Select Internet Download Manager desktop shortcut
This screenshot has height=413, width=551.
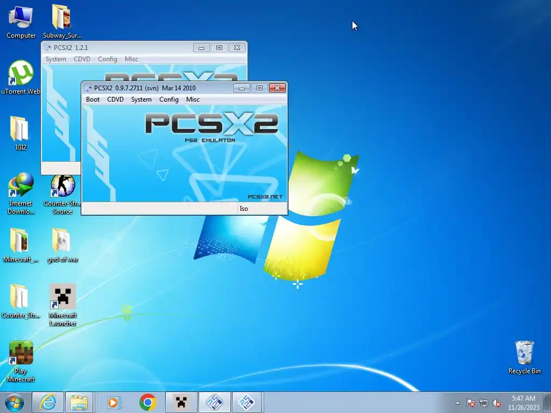coord(21,194)
